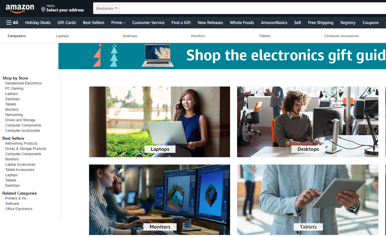The height and width of the screenshot is (237, 386).
Task: Click the electronics gift guide banner
Action: coord(222,56)
